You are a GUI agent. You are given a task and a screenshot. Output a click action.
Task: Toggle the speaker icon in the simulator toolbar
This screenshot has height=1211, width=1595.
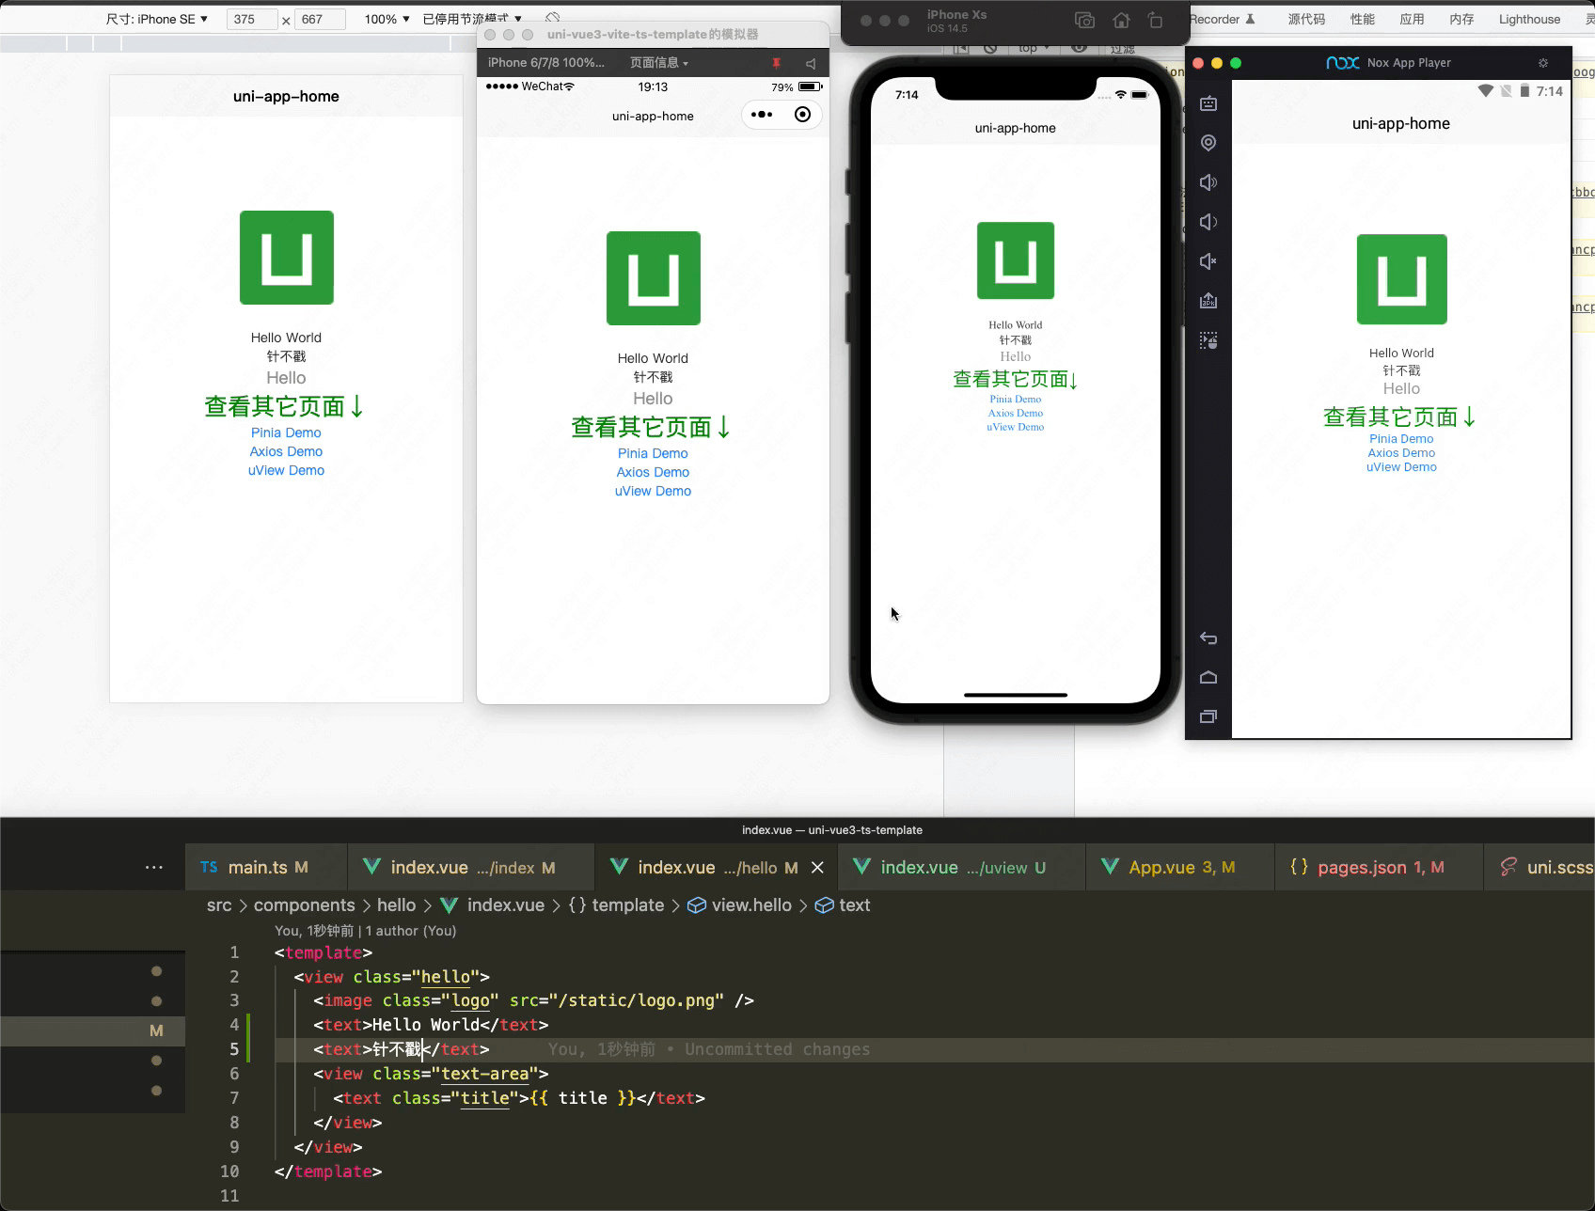click(812, 63)
